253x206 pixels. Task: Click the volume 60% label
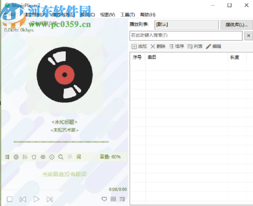[x=110, y=157]
